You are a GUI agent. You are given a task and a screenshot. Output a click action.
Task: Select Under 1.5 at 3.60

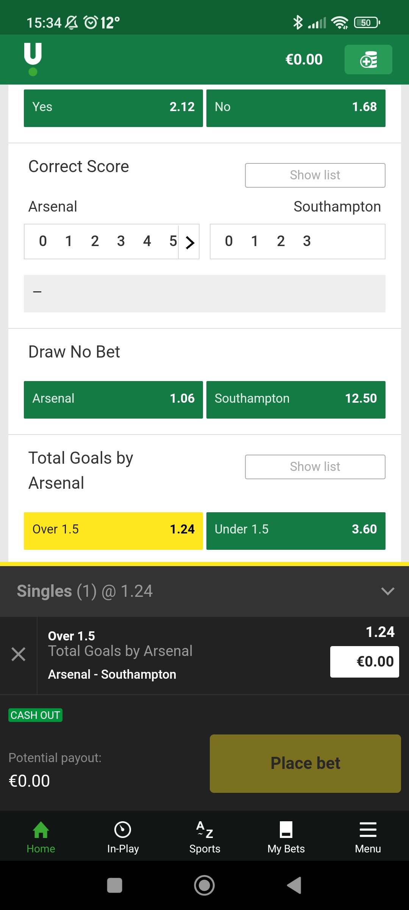(x=296, y=531)
